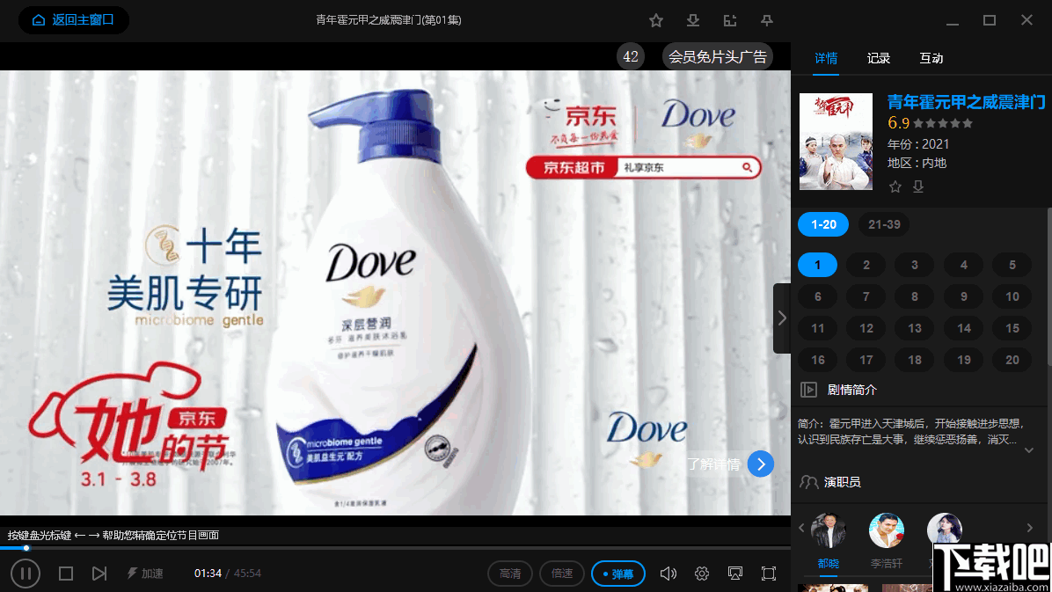The height and width of the screenshot is (592, 1052).
Task: Toggle 弹幕 danmaku comments
Action: (617, 574)
